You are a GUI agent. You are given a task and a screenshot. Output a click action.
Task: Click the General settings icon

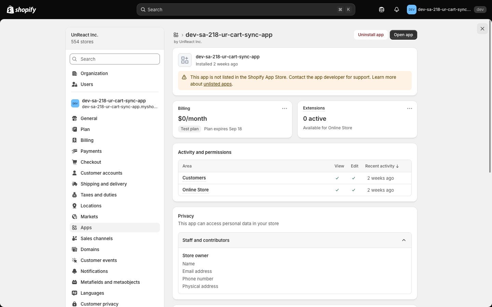coord(74,118)
